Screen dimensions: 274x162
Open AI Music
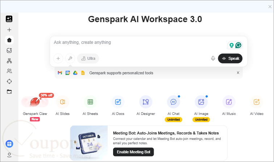pyautogui.click(x=229, y=102)
